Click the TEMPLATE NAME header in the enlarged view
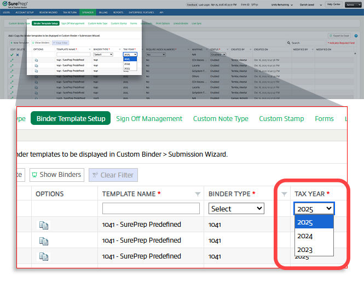364x287 pixels. click(x=129, y=194)
